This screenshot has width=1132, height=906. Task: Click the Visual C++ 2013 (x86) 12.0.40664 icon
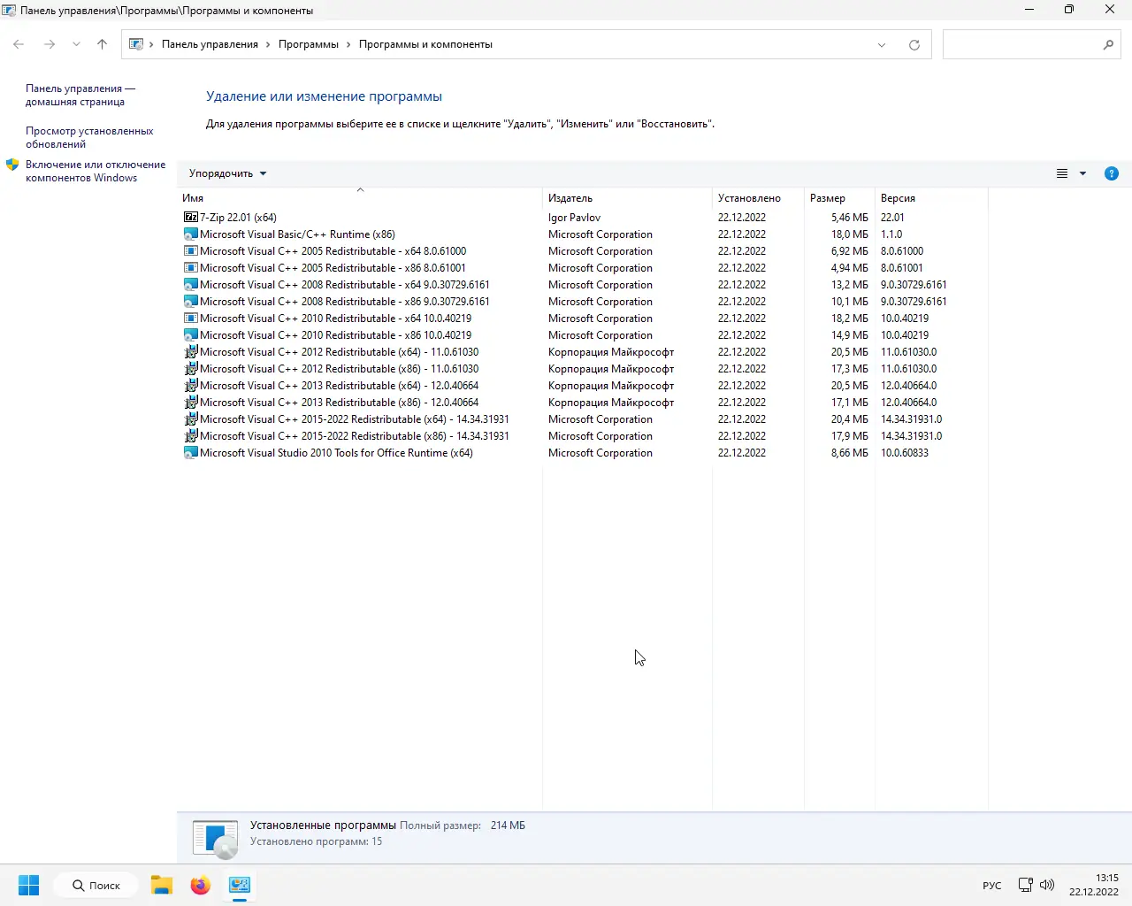[x=190, y=403]
